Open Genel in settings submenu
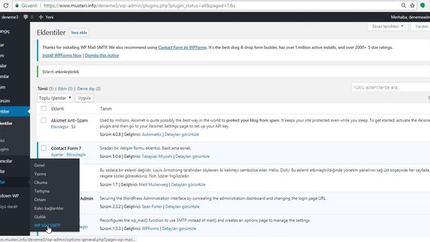Image resolution: width=430 pixels, height=242 pixels. tap(40, 165)
